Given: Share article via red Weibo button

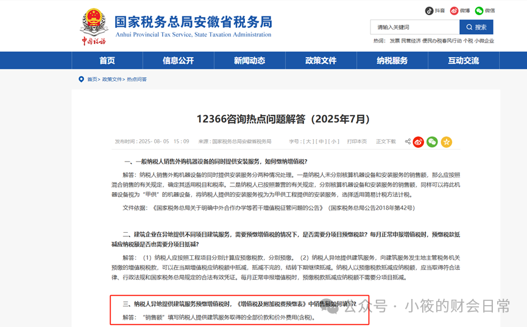Looking at the screenshot, I should (419, 142).
